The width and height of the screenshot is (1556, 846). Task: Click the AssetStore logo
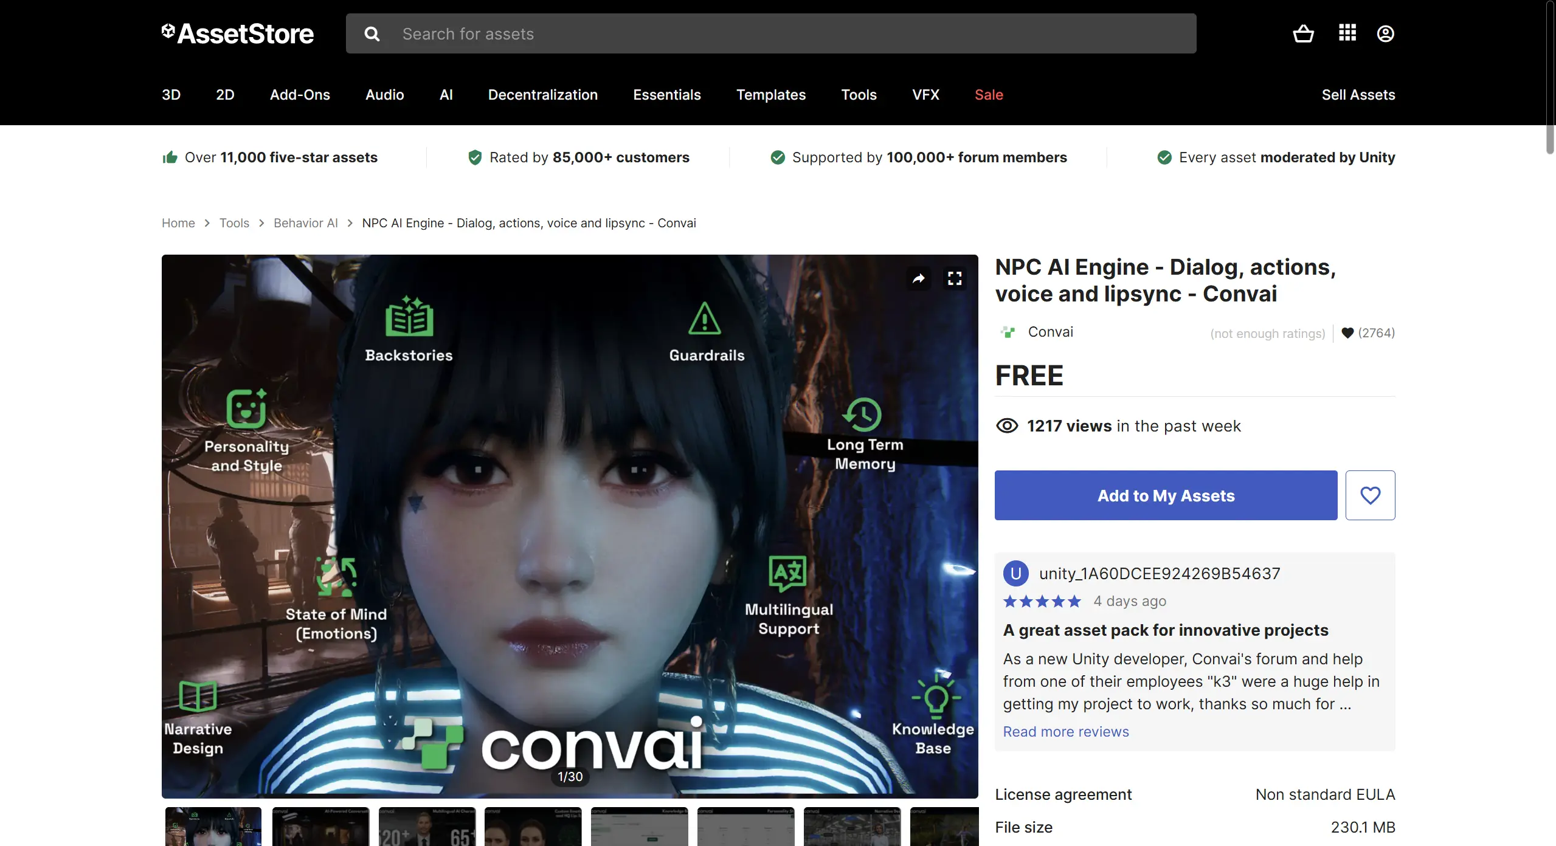tap(238, 33)
